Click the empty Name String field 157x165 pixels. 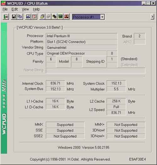[x=95, y=70]
